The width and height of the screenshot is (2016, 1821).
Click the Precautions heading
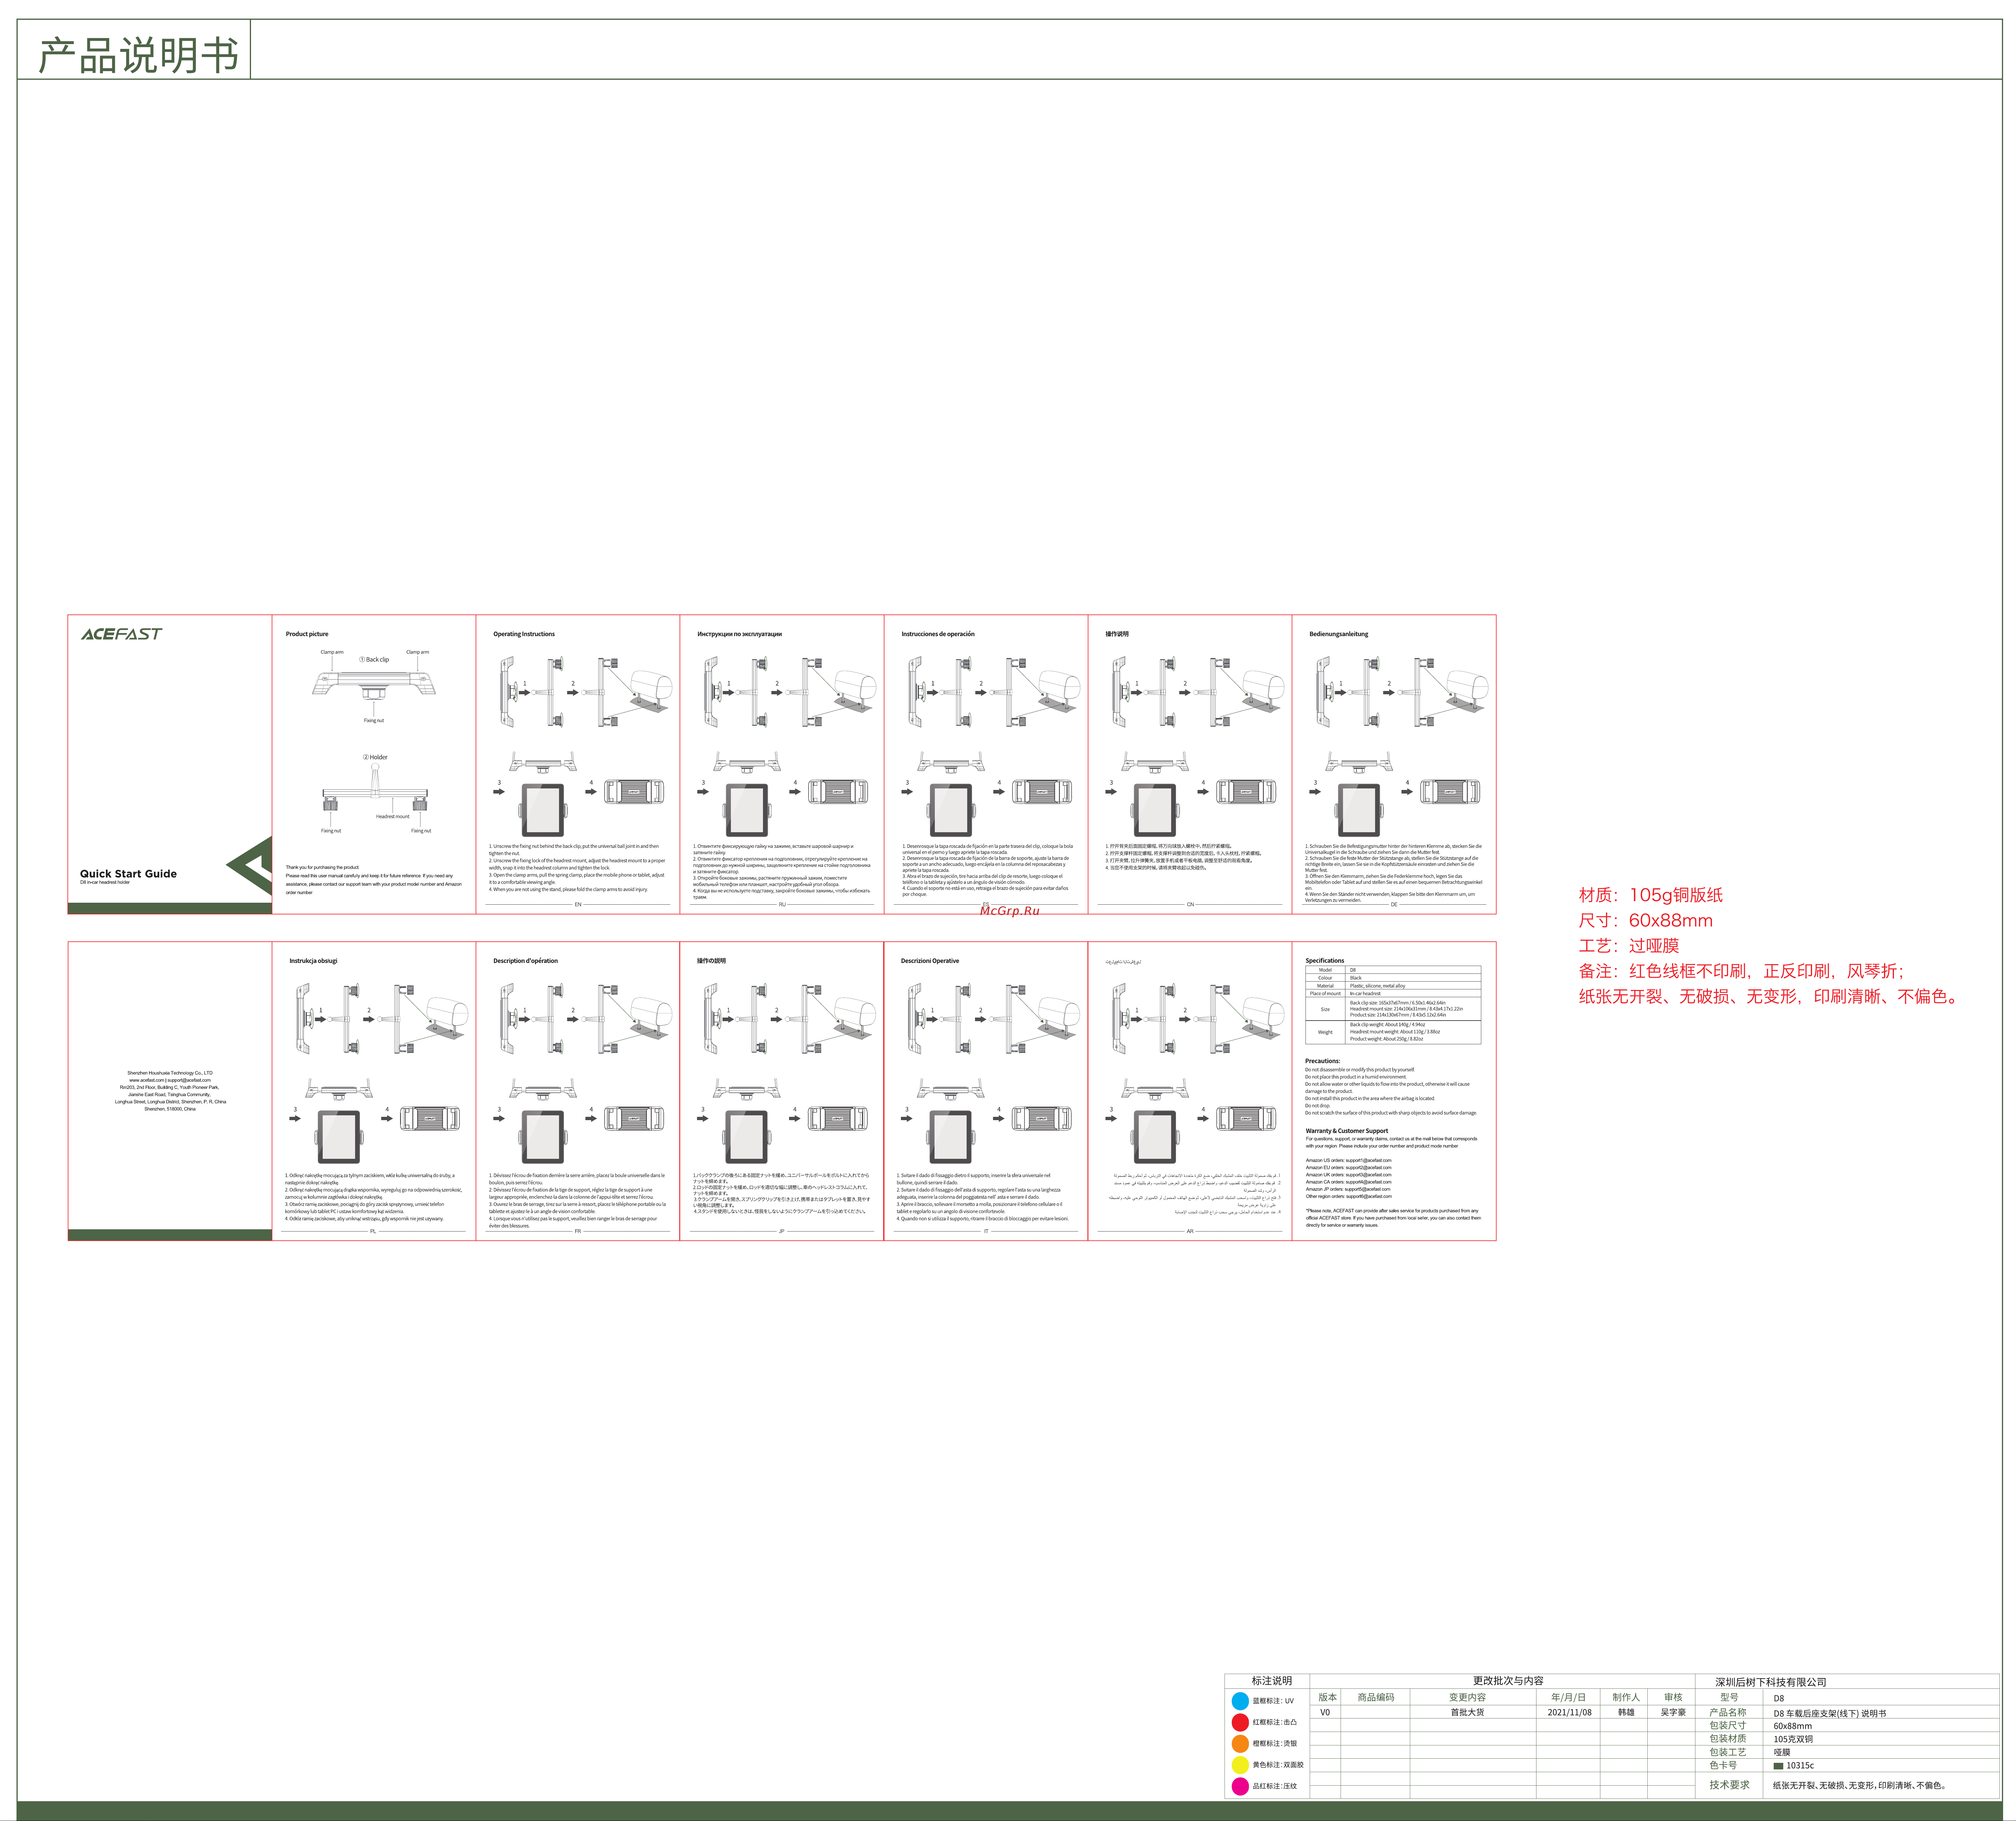(x=1322, y=1061)
